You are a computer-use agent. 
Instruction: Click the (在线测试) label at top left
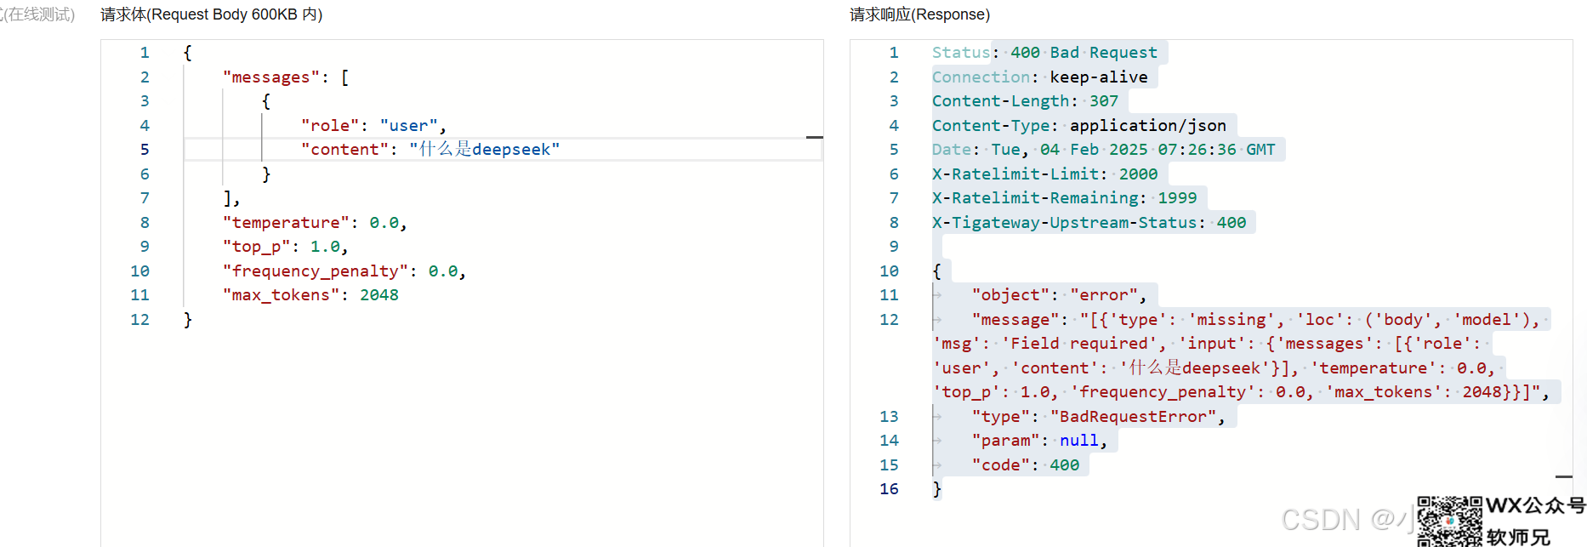pyautogui.click(x=37, y=14)
